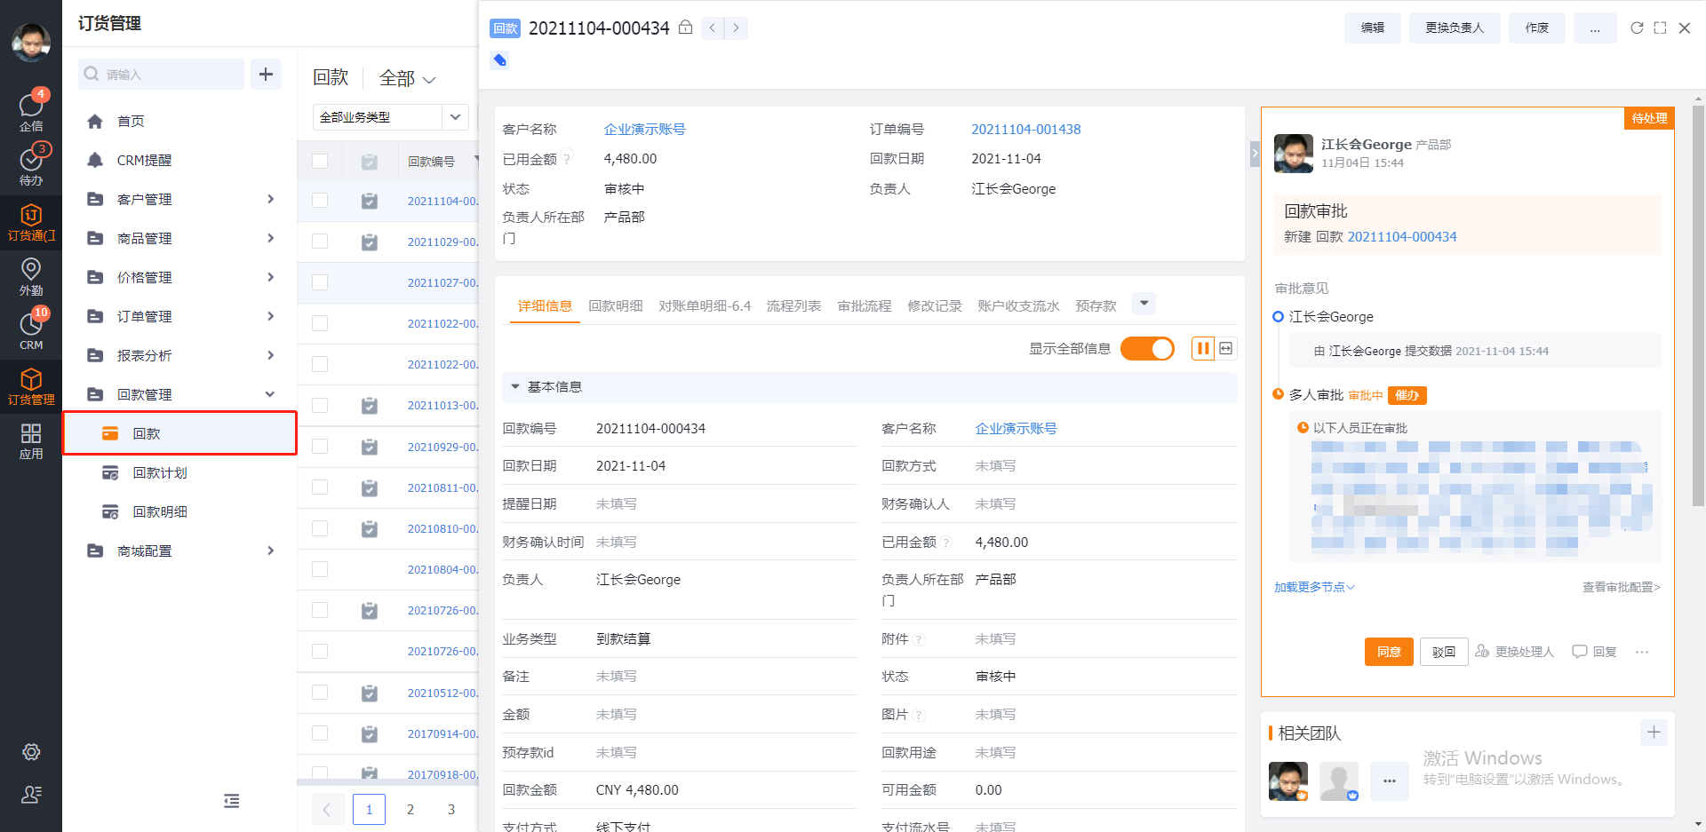
Task: Check the row 20211029-00 checkbox
Action: coord(320,242)
